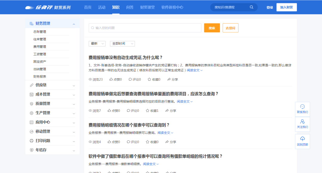Click the 回到顶部 back-to-top cloud icon

pyautogui.click(x=302, y=139)
